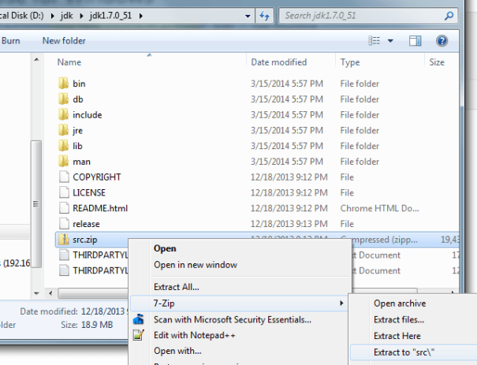477x365 pixels.
Task: Select the lib folder icon
Action: [x=64, y=146]
